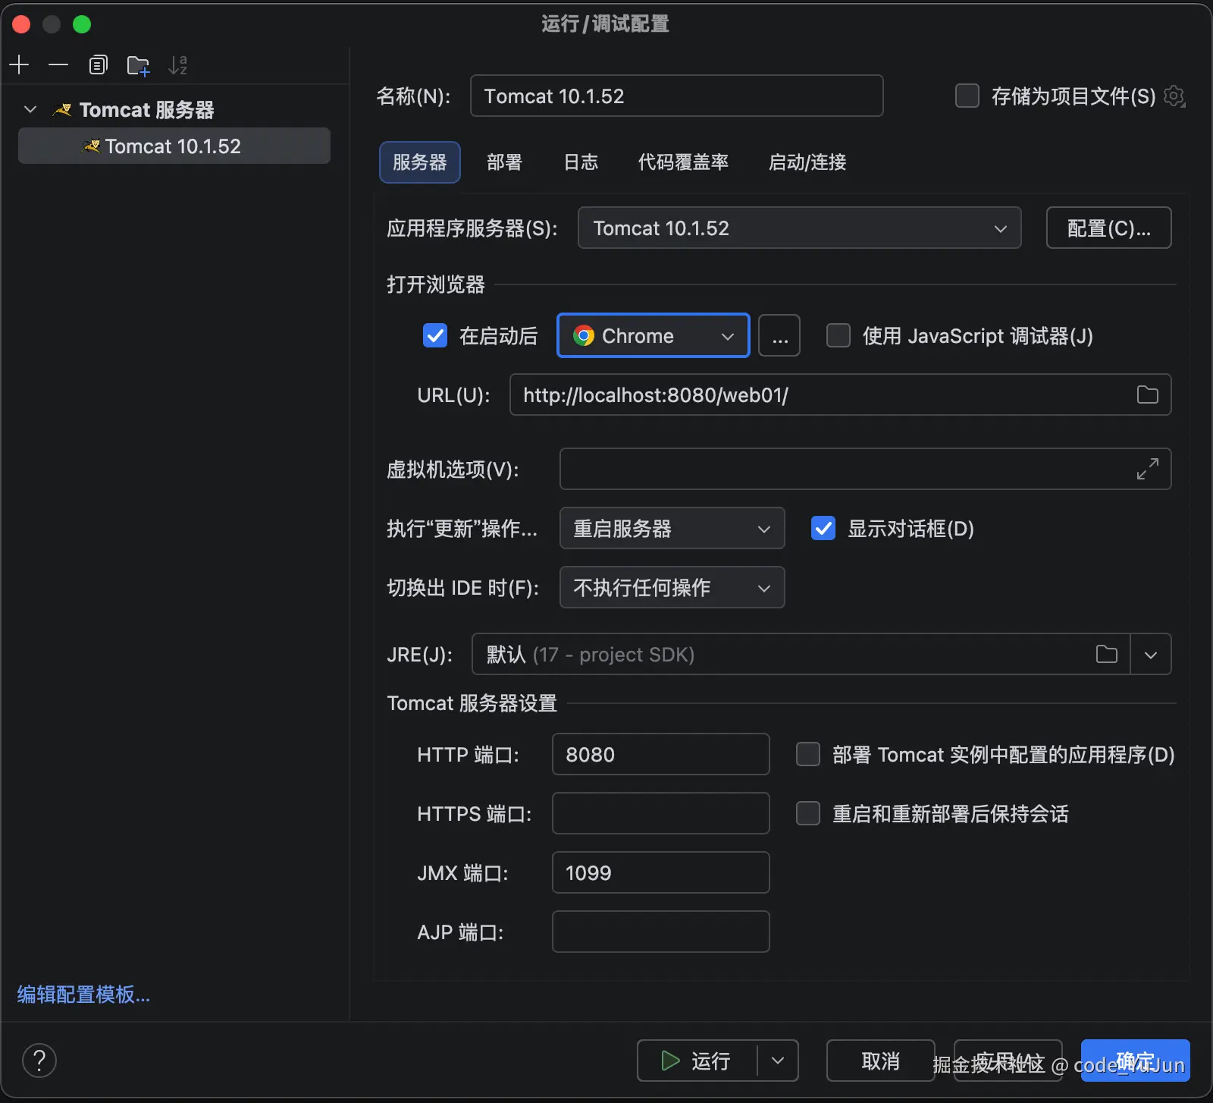Enable deploy applications configured in Tomcat instance
Image resolution: width=1213 pixels, height=1103 pixels.
click(808, 754)
